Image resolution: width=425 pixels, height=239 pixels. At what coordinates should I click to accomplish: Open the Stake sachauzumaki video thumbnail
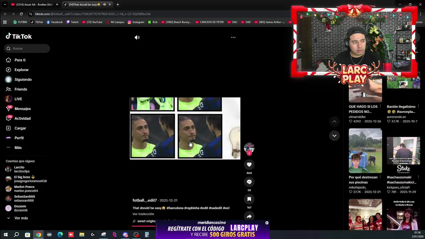click(x=403, y=151)
